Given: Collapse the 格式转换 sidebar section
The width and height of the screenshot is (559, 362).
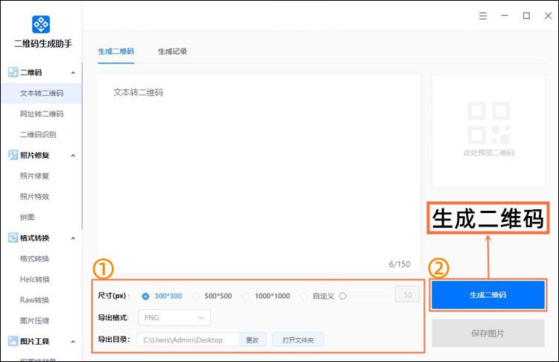Looking at the screenshot, I should [73, 238].
